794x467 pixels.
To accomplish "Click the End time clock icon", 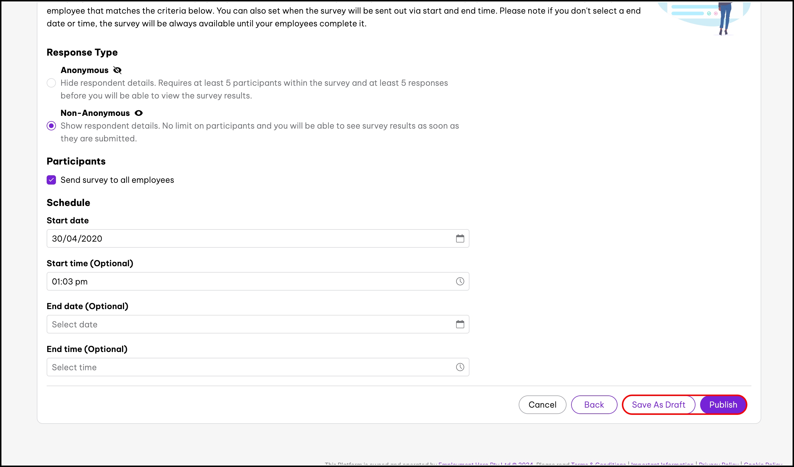I will point(460,367).
